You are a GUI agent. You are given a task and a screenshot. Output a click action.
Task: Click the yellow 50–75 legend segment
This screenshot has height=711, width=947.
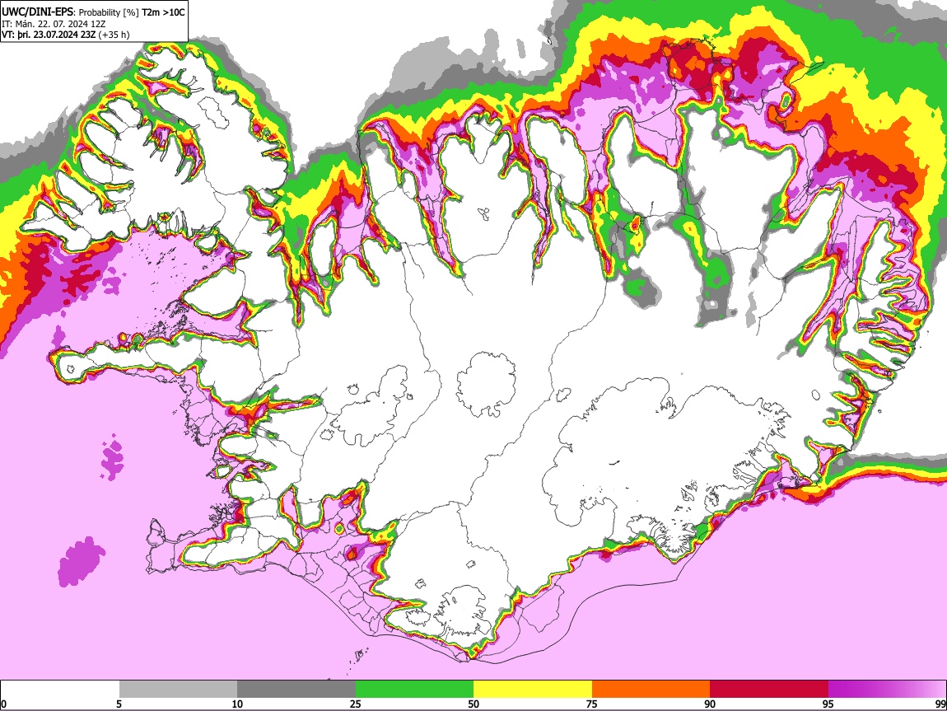pyautogui.click(x=533, y=690)
